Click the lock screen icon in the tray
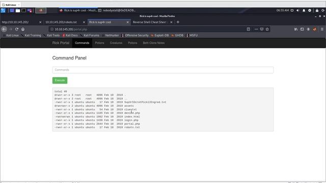The height and width of the screenshot is (183, 326). click(x=317, y=10)
